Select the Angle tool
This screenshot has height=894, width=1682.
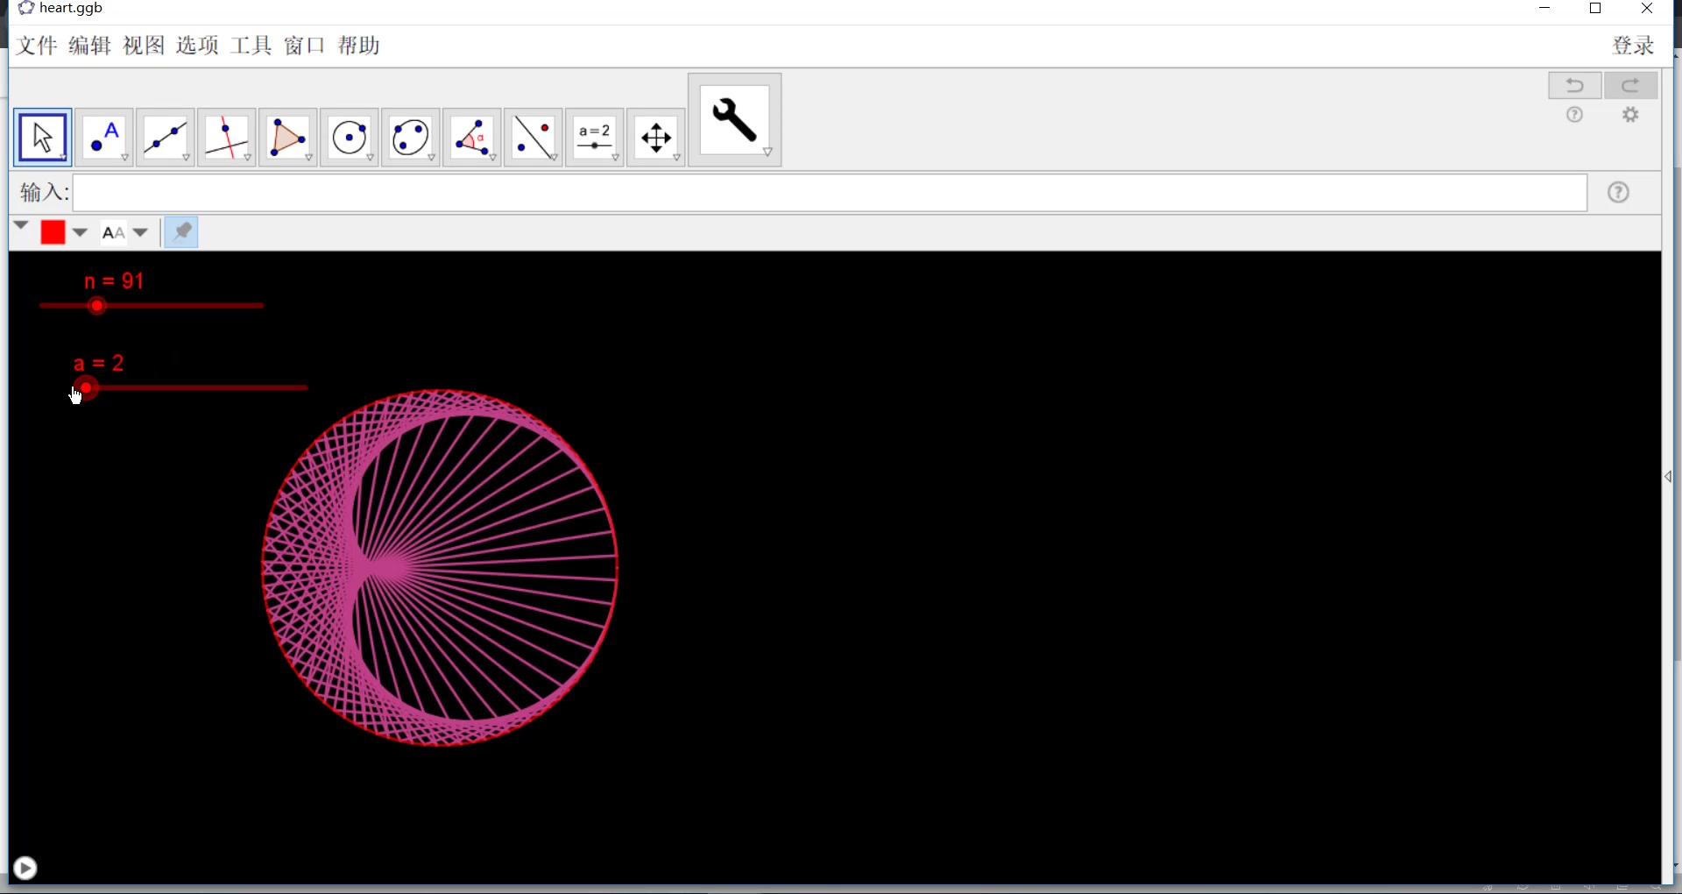click(x=472, y=138)
